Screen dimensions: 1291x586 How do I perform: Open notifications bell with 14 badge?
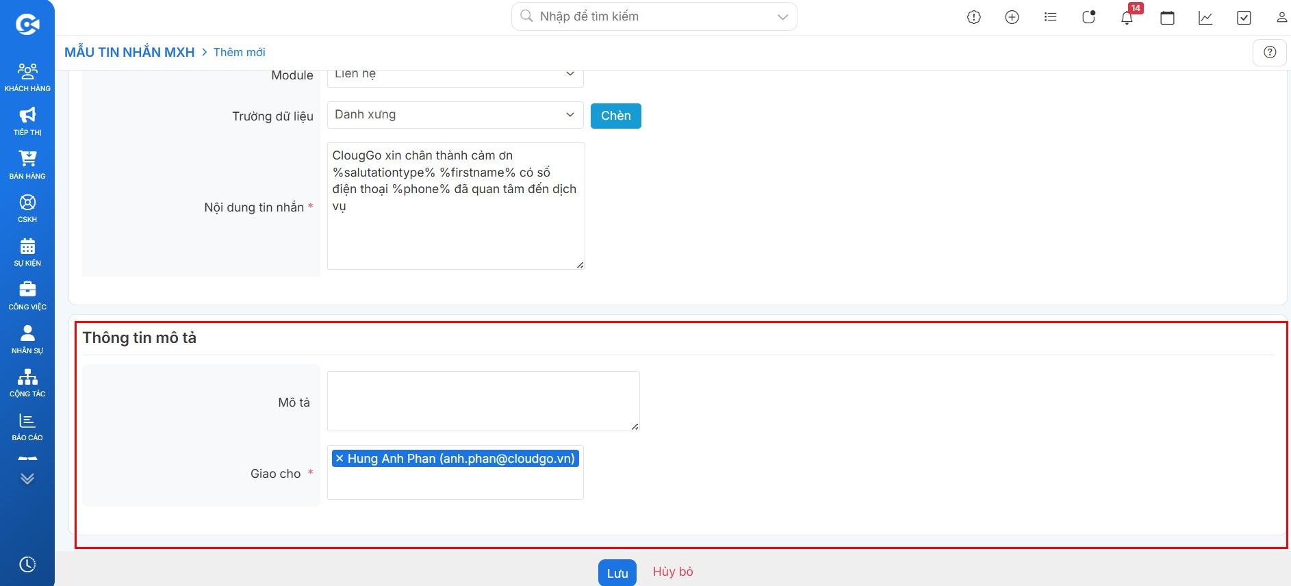coord(1127,17)
